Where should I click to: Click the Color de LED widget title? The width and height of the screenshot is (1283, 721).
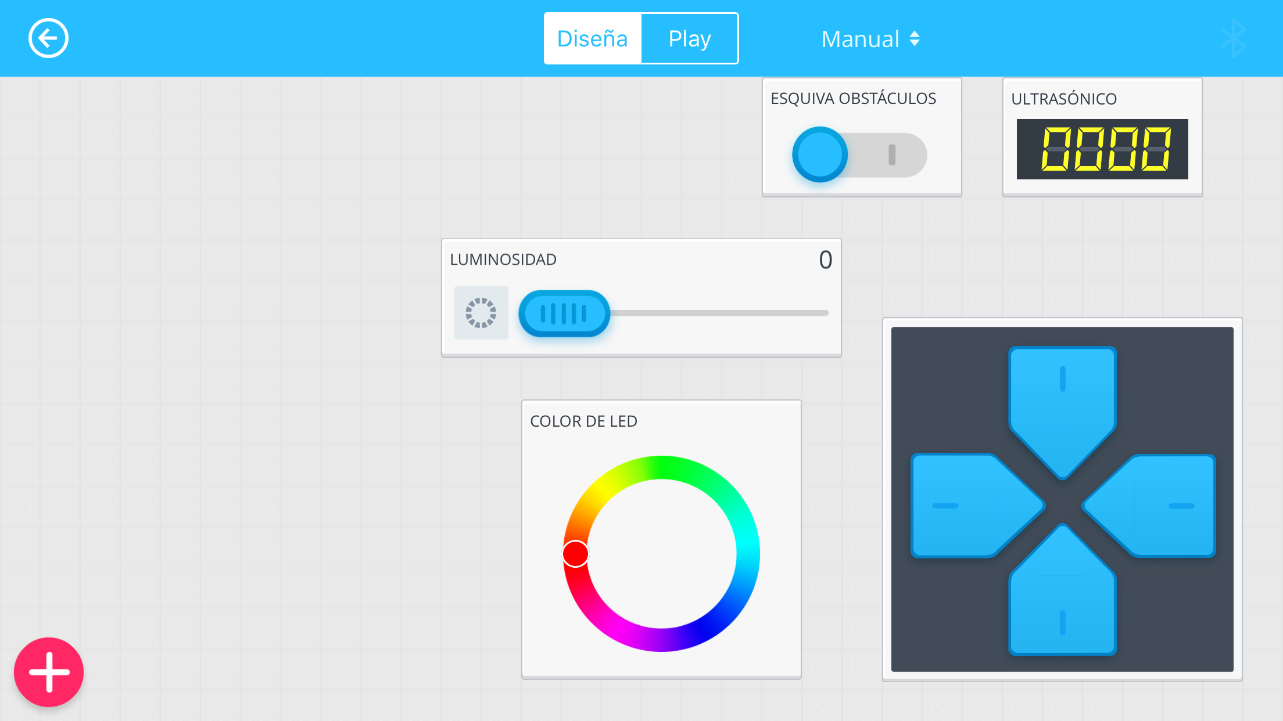(583, 421)
